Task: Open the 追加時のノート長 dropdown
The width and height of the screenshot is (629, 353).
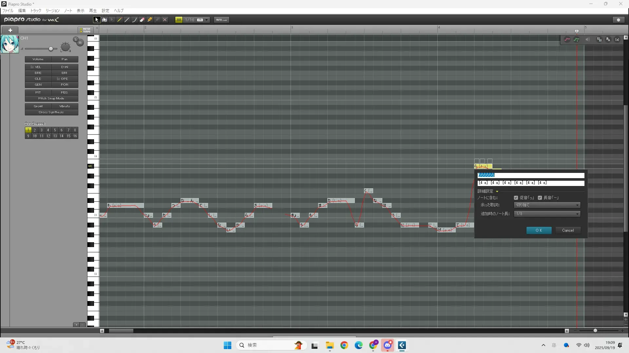Action: coord(547,214)
